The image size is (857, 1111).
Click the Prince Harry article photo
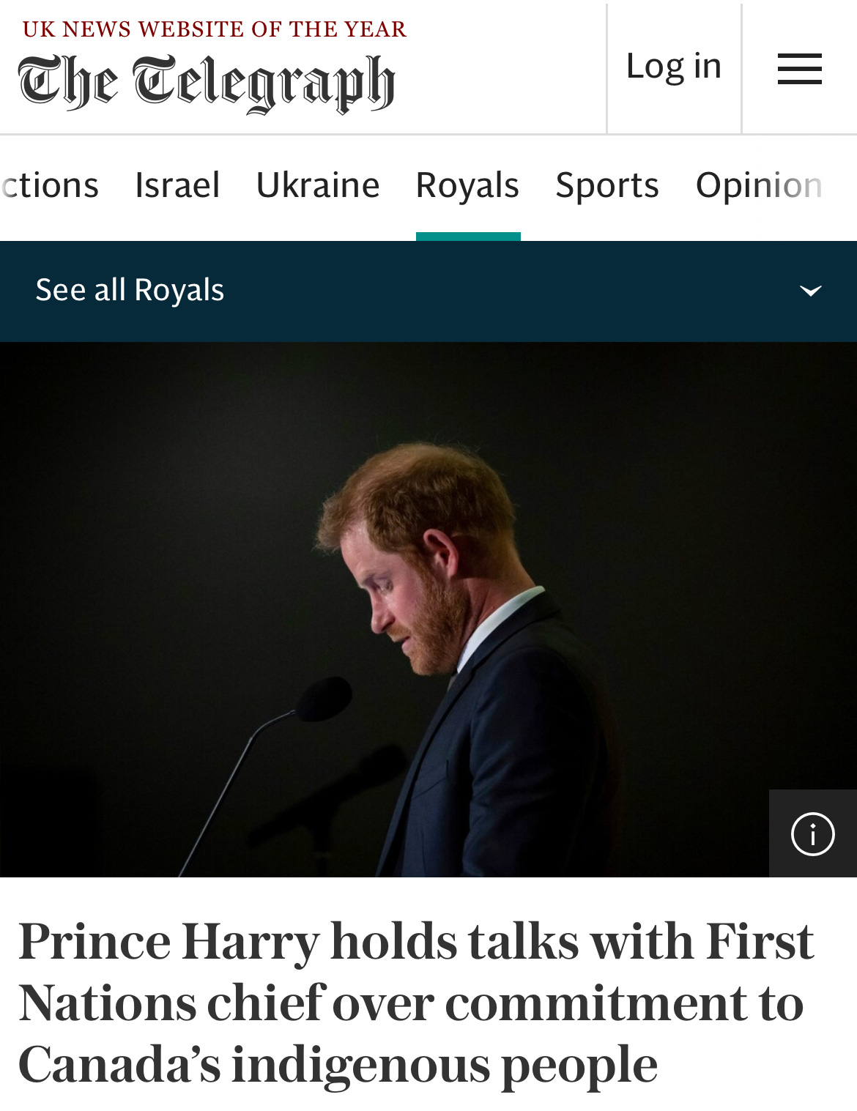pos(428,609)
